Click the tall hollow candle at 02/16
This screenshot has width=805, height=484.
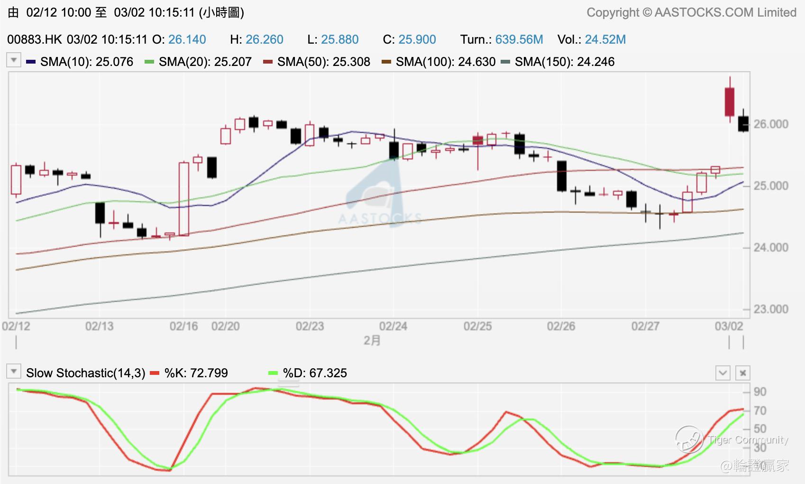(184, 199)
